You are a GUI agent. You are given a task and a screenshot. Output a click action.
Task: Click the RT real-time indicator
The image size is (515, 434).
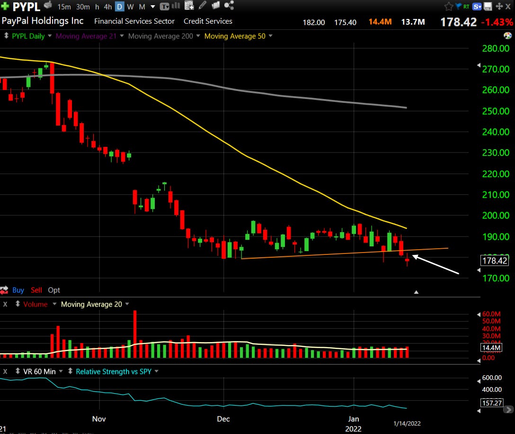coord(466,7)
